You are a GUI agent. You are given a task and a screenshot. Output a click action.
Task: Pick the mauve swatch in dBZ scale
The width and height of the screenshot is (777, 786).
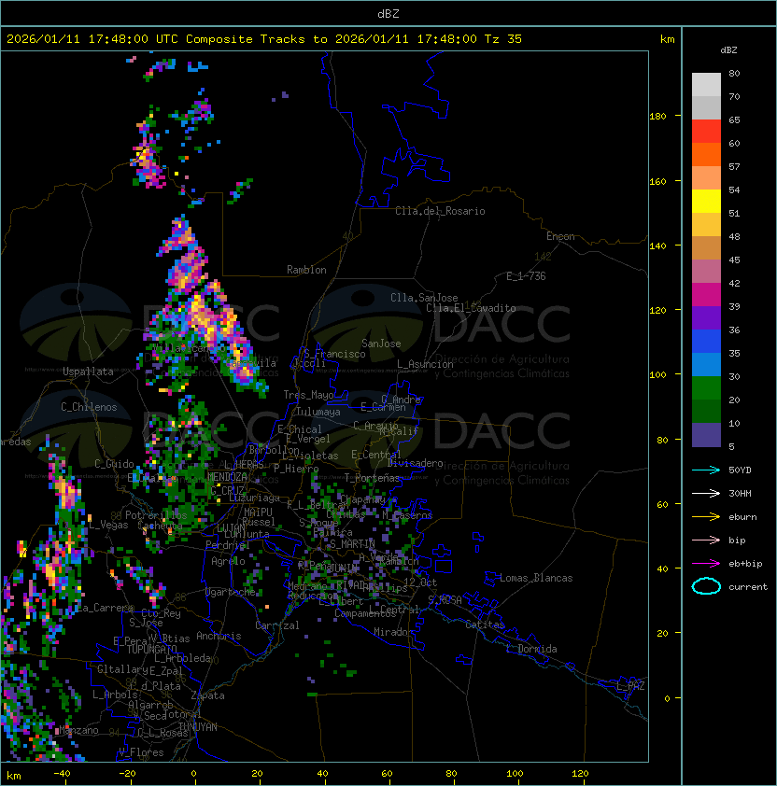point(706,272)
